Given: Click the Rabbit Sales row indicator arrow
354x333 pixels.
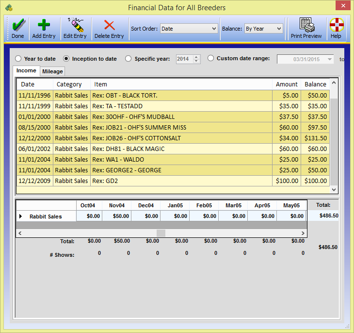Looking at the screenshot, I should tap(20, 216).
